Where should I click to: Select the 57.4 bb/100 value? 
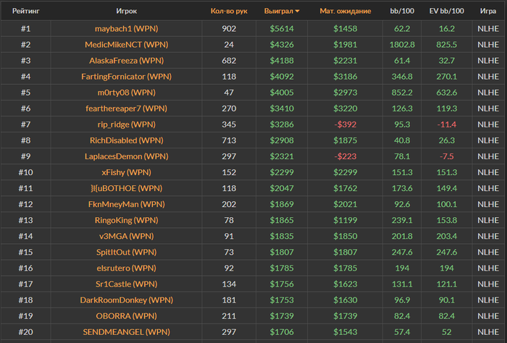coord(402,332)
